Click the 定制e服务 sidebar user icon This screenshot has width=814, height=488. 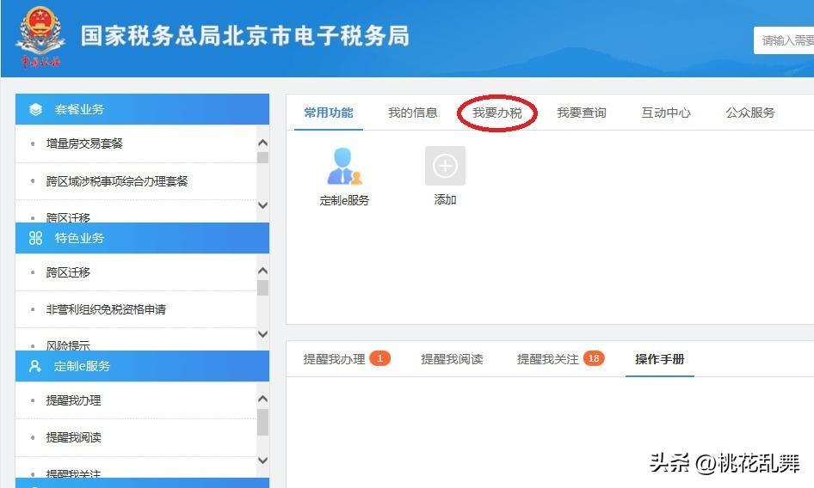[x=35, y=366]
